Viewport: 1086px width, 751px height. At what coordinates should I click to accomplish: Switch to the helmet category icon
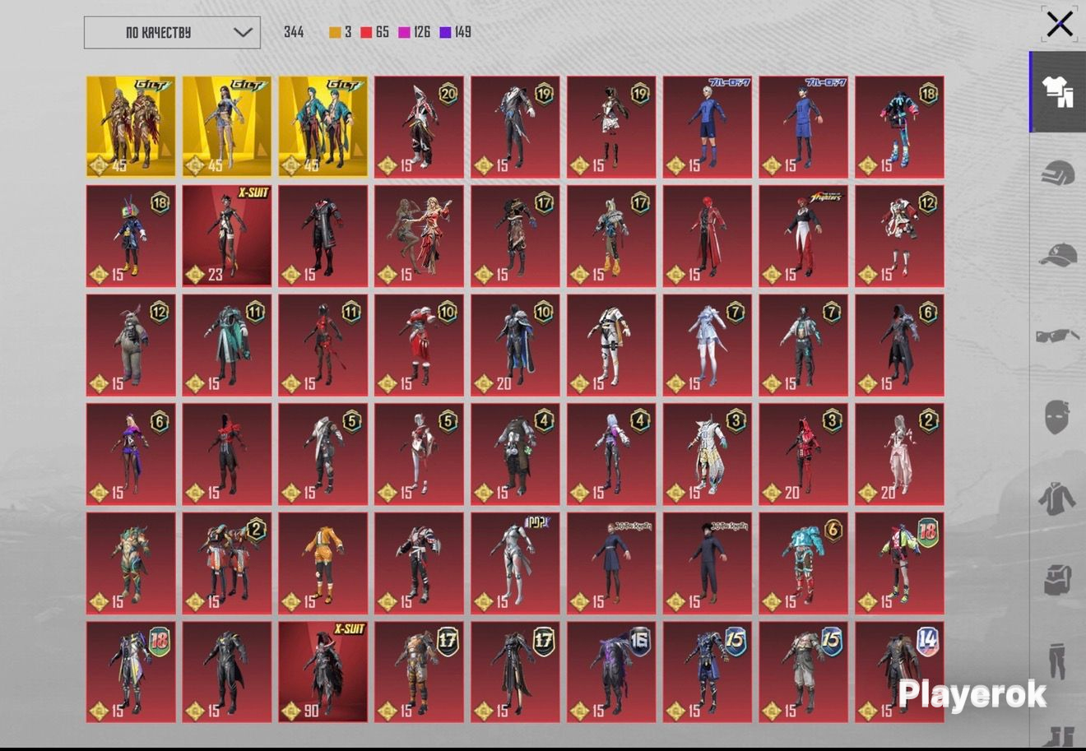(x=1057, y=174)
